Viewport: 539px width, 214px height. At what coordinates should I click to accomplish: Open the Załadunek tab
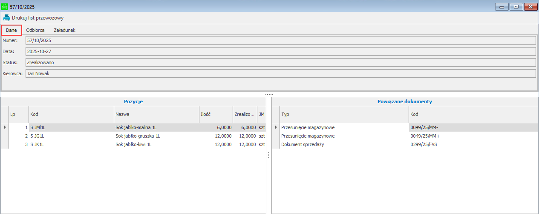pyautogui.click(x=64, y=30)
